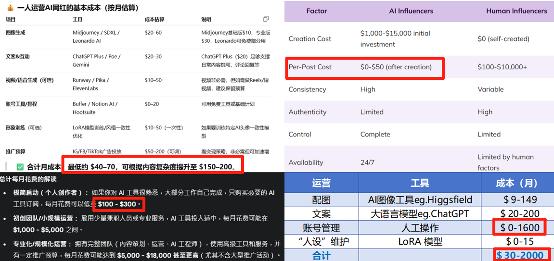Click the $0-1600 cost cell
Image resolution: width=554 pixels, height=261 pixels.
520,227
